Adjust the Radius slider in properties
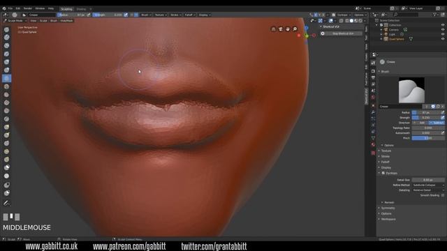The image size is (447, 251). coord(426,113)
